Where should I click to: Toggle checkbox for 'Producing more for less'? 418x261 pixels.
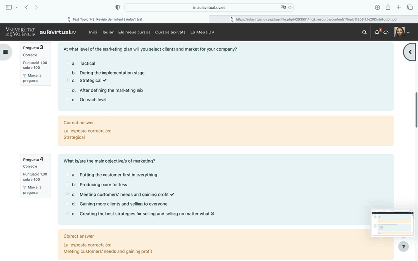[68, 185]
